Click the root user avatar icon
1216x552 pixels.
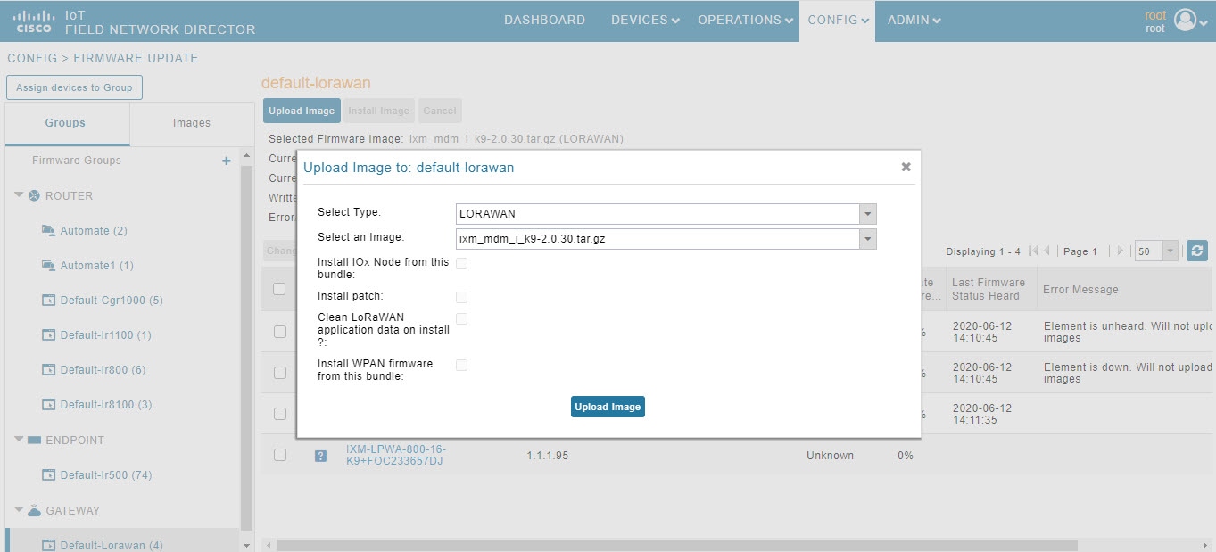click(x=1185, y=21)
